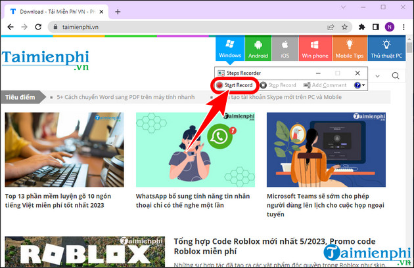This screenshot has width=414, height=268.
Task: Open the tab search chevron in title bar
Action: (x=343, y=7)
